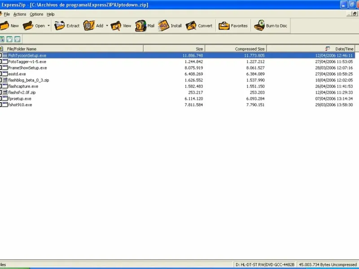Select flashsfv2.0f.zip file row
Screen dimensions: 359x269
(x=177, y=92)
